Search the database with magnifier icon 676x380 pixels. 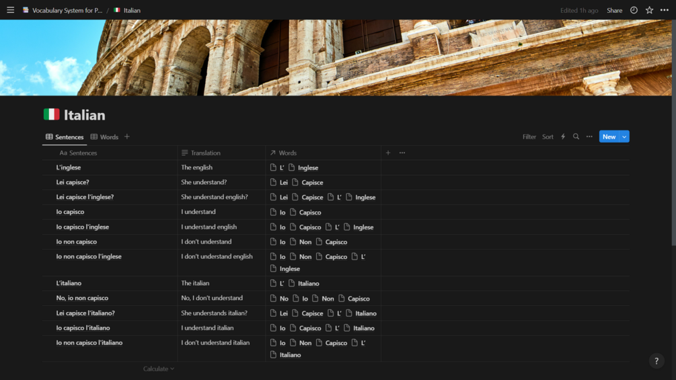(x=576, y=137)
